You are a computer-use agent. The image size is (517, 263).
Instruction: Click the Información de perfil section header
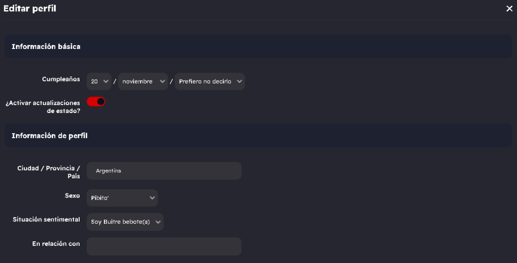[50, 136]
